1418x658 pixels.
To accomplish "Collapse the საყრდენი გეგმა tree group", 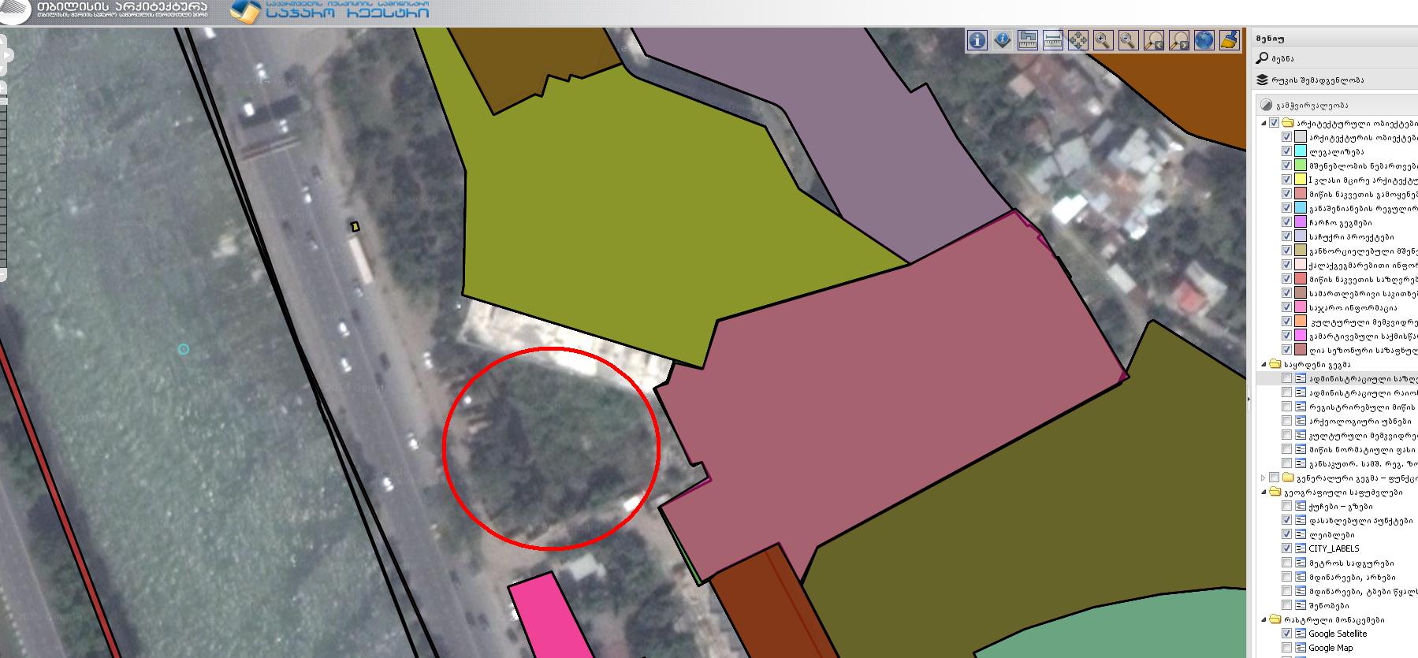I will 1264,364.
